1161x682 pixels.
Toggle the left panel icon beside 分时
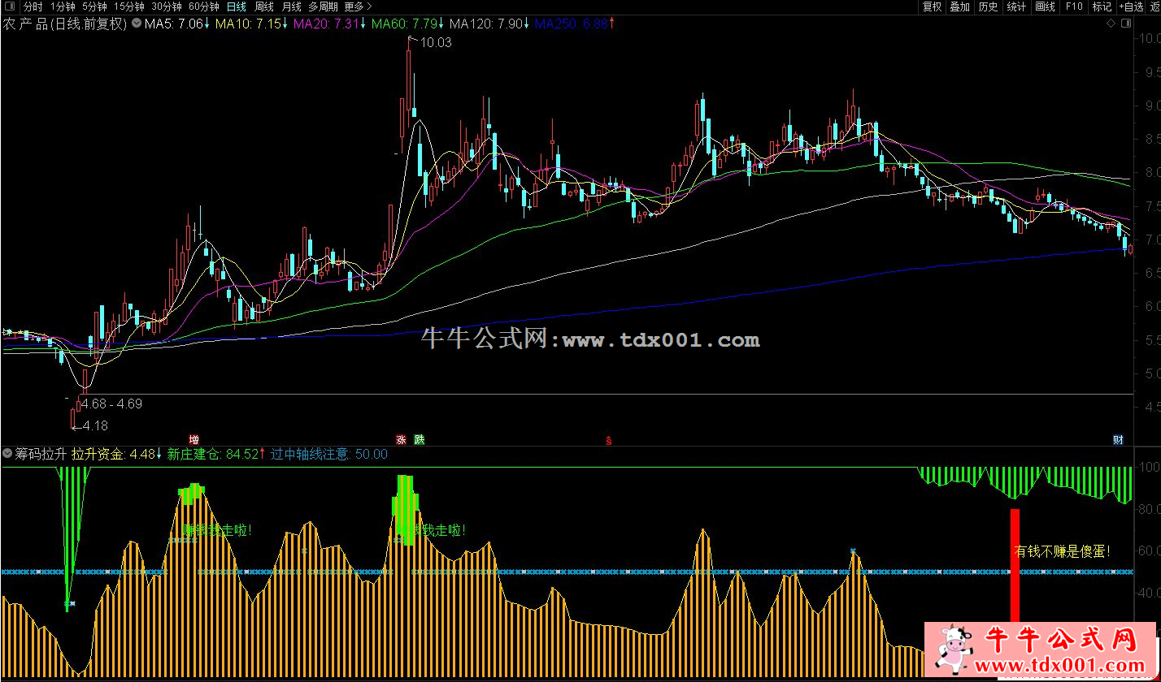pyautogui.click(x=9, y=6)
